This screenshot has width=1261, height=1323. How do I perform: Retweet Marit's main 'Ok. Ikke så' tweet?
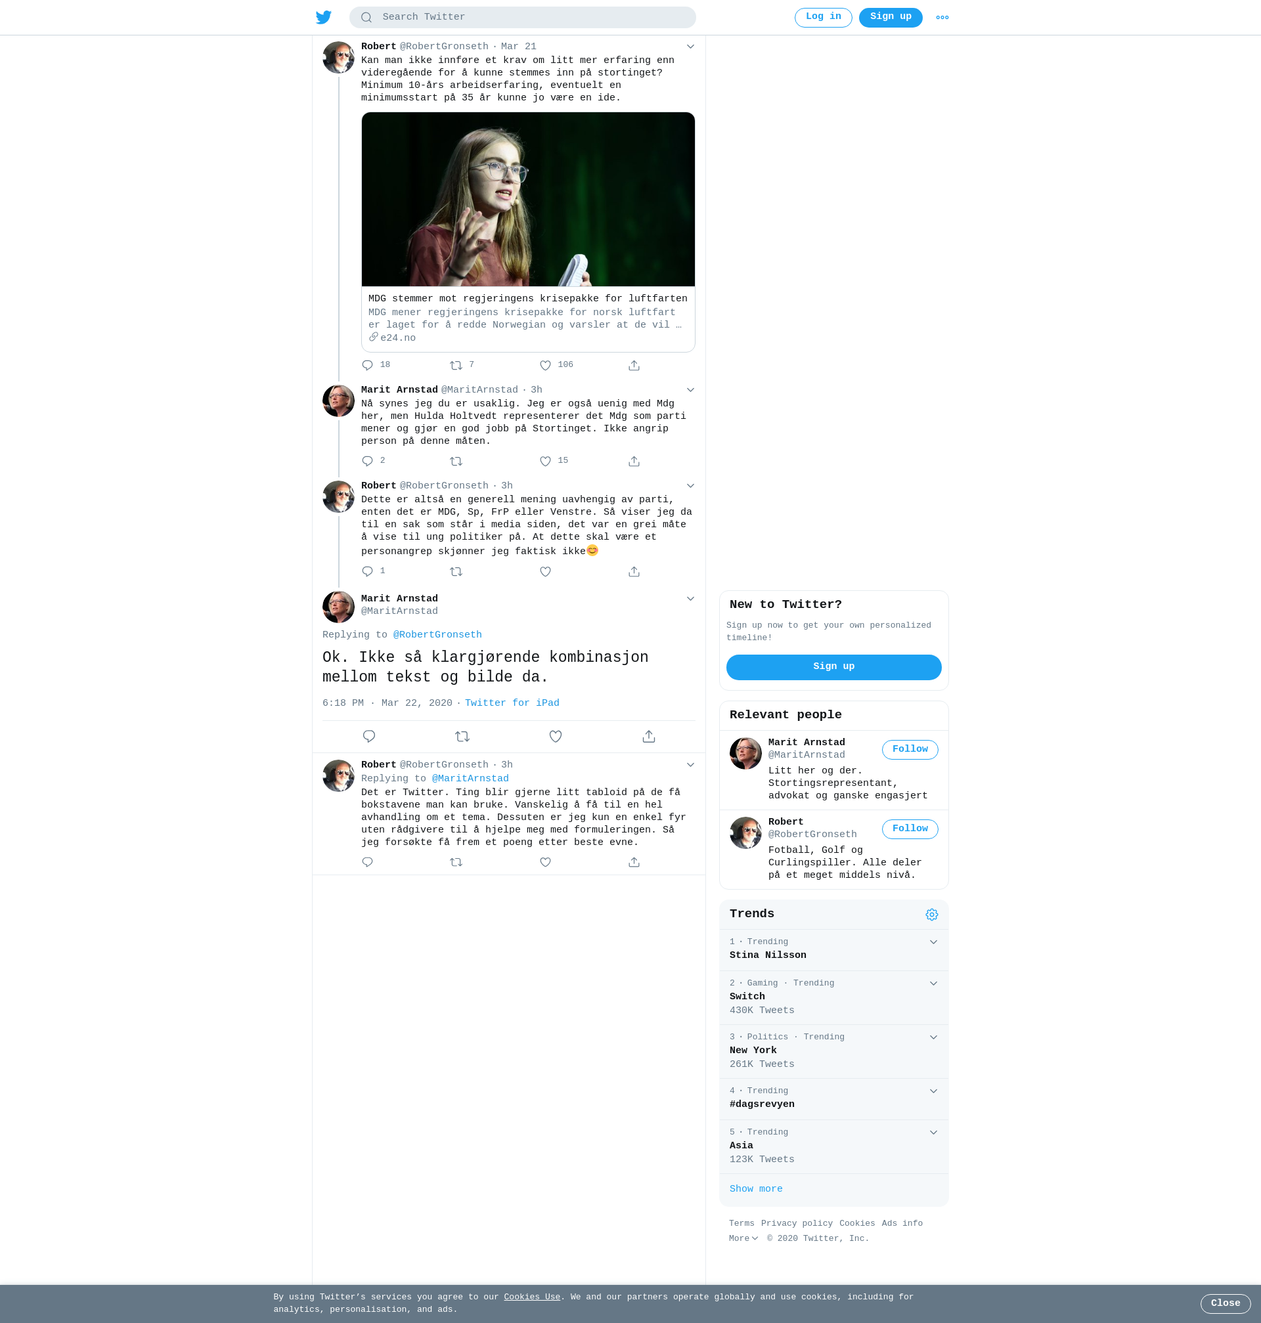click(462, 737)
